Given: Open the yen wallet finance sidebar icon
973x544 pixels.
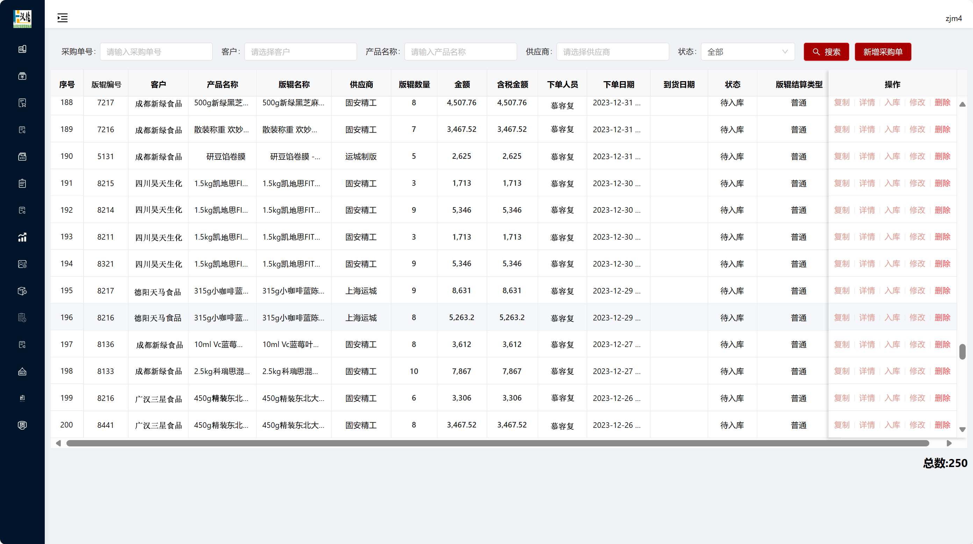Looking at the screenshot, I should [22, 76].
